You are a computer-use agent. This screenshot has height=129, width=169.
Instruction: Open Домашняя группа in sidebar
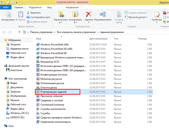(x=19, y=66)
